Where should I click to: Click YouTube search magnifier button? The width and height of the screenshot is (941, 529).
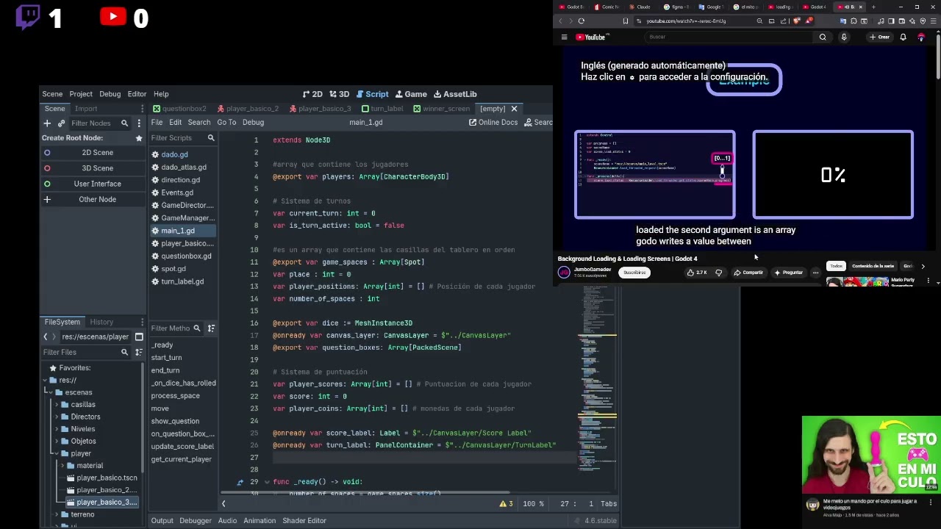click(x=823, y=37)
